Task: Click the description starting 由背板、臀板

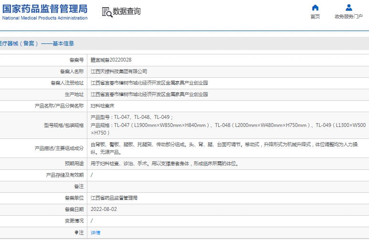Action: point(224,148)
